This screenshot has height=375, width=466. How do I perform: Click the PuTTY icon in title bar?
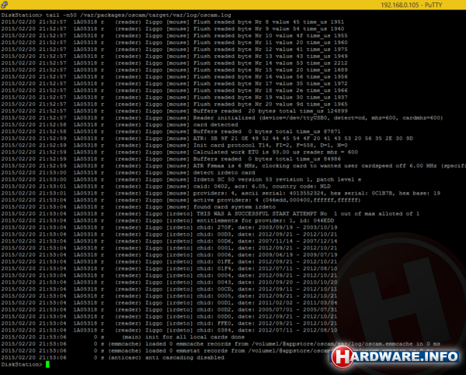pyautogui.click(x=4, y=5)
